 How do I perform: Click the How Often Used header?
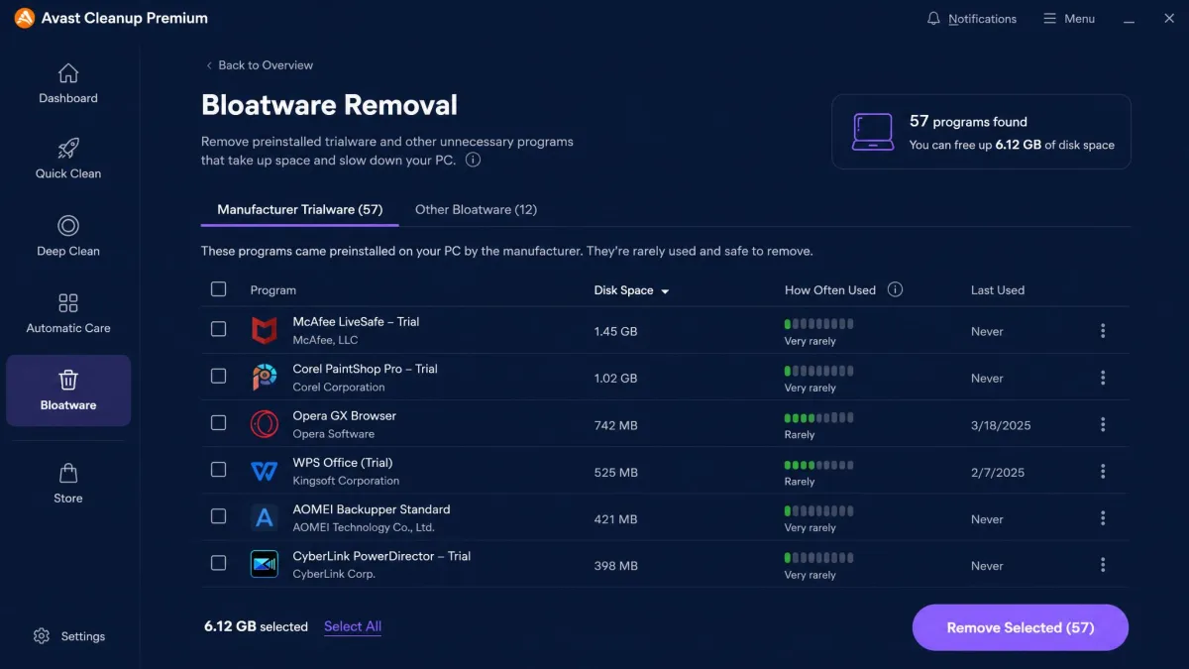coord(830,290)
